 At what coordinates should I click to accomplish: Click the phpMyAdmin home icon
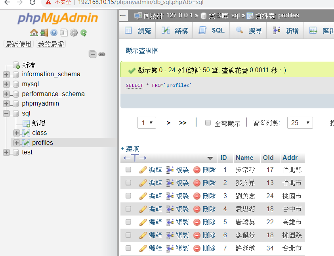coord(34,33)
